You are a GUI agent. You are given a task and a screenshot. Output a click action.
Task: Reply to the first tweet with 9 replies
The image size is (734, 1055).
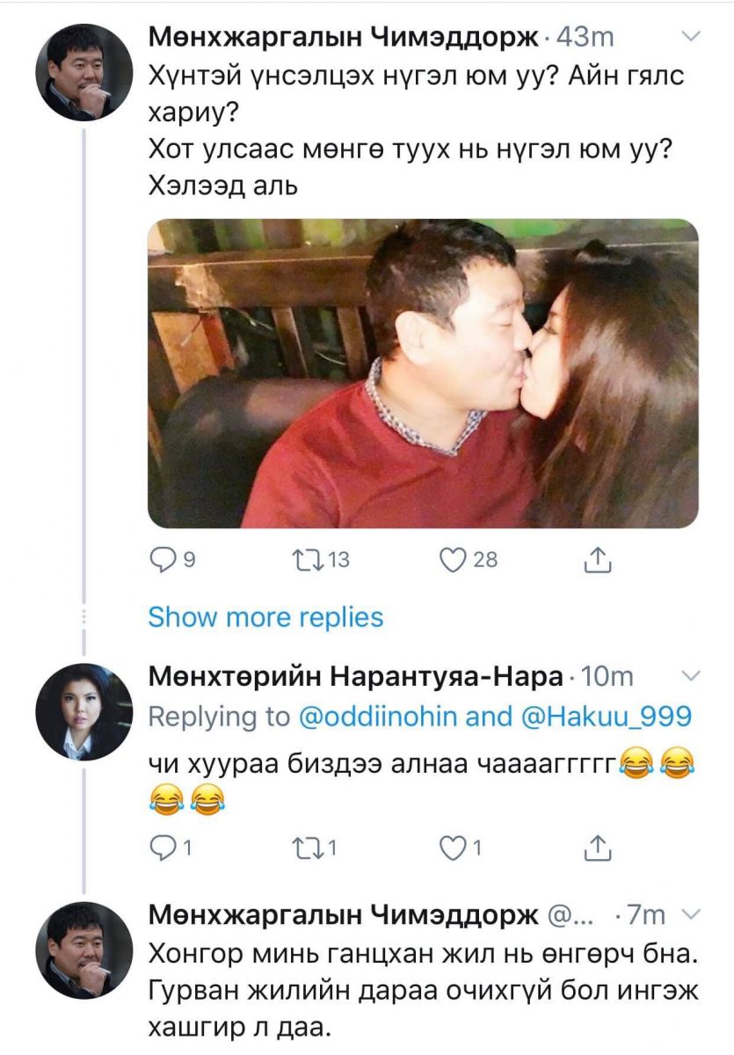tap(164, 560)
